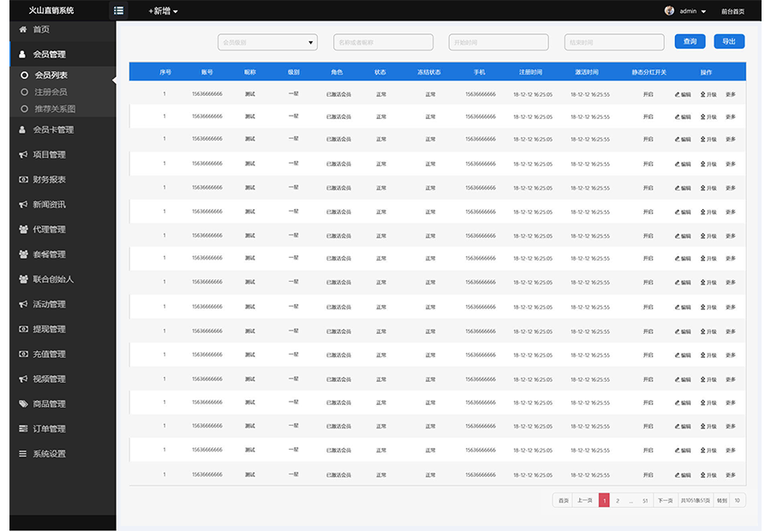
Task: Open the 会员级别 select dropdown
Action: tap(267, 42)
